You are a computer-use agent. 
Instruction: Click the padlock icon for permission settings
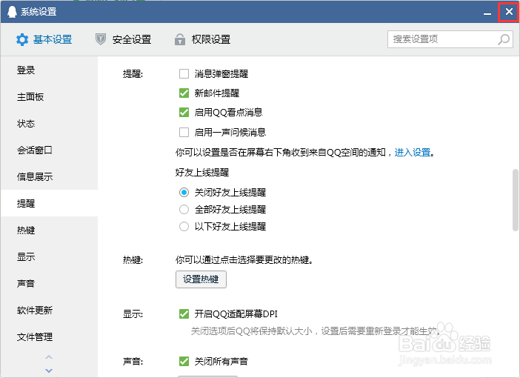180,39
